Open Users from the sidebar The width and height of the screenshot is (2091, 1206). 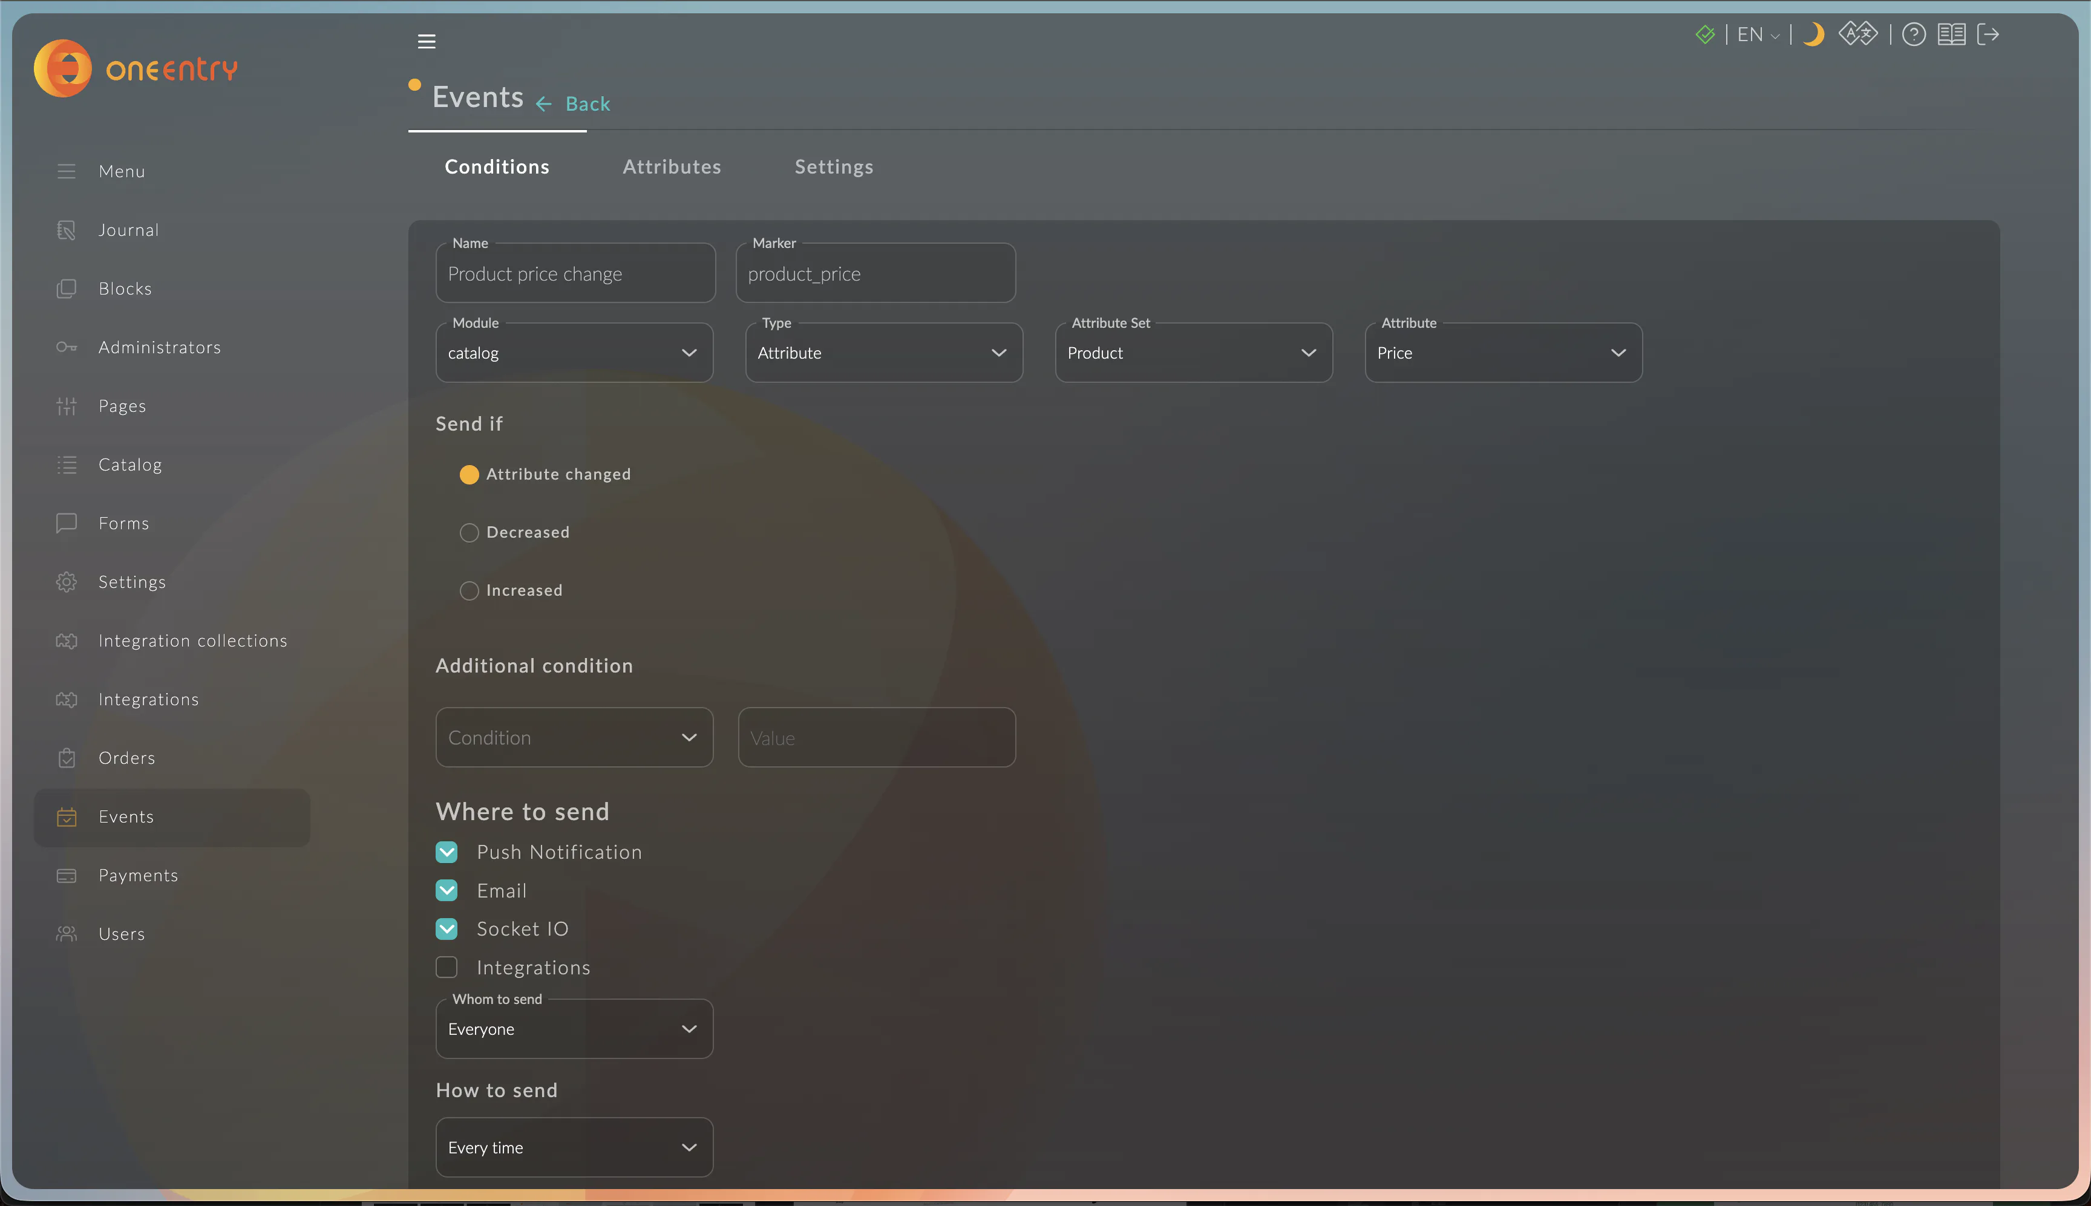(122, 935)
